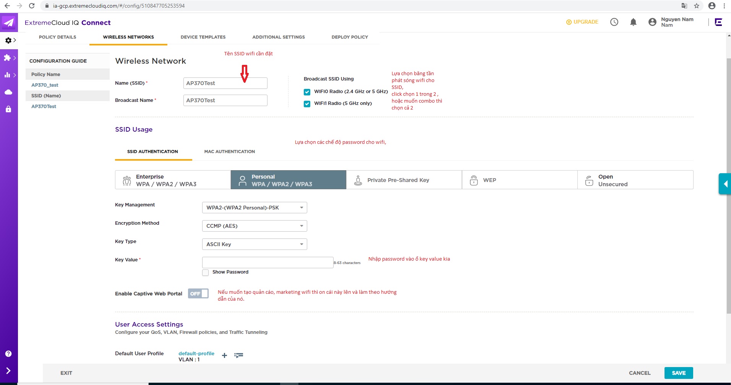Open the bar chart icon in sidebar
This screenshot has height=385, width=731.
point(8,75)
